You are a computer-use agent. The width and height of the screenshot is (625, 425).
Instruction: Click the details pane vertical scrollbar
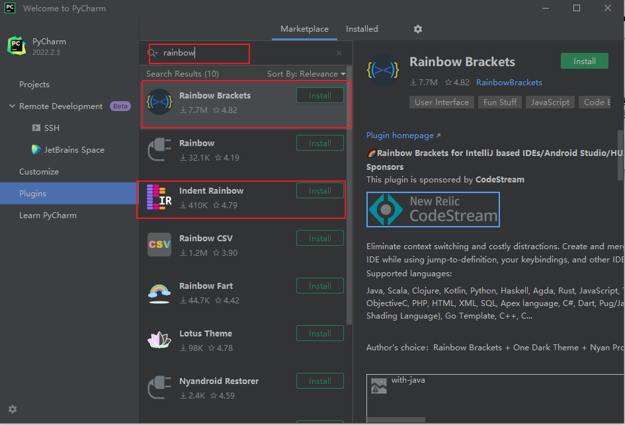[x=620, y=155]
